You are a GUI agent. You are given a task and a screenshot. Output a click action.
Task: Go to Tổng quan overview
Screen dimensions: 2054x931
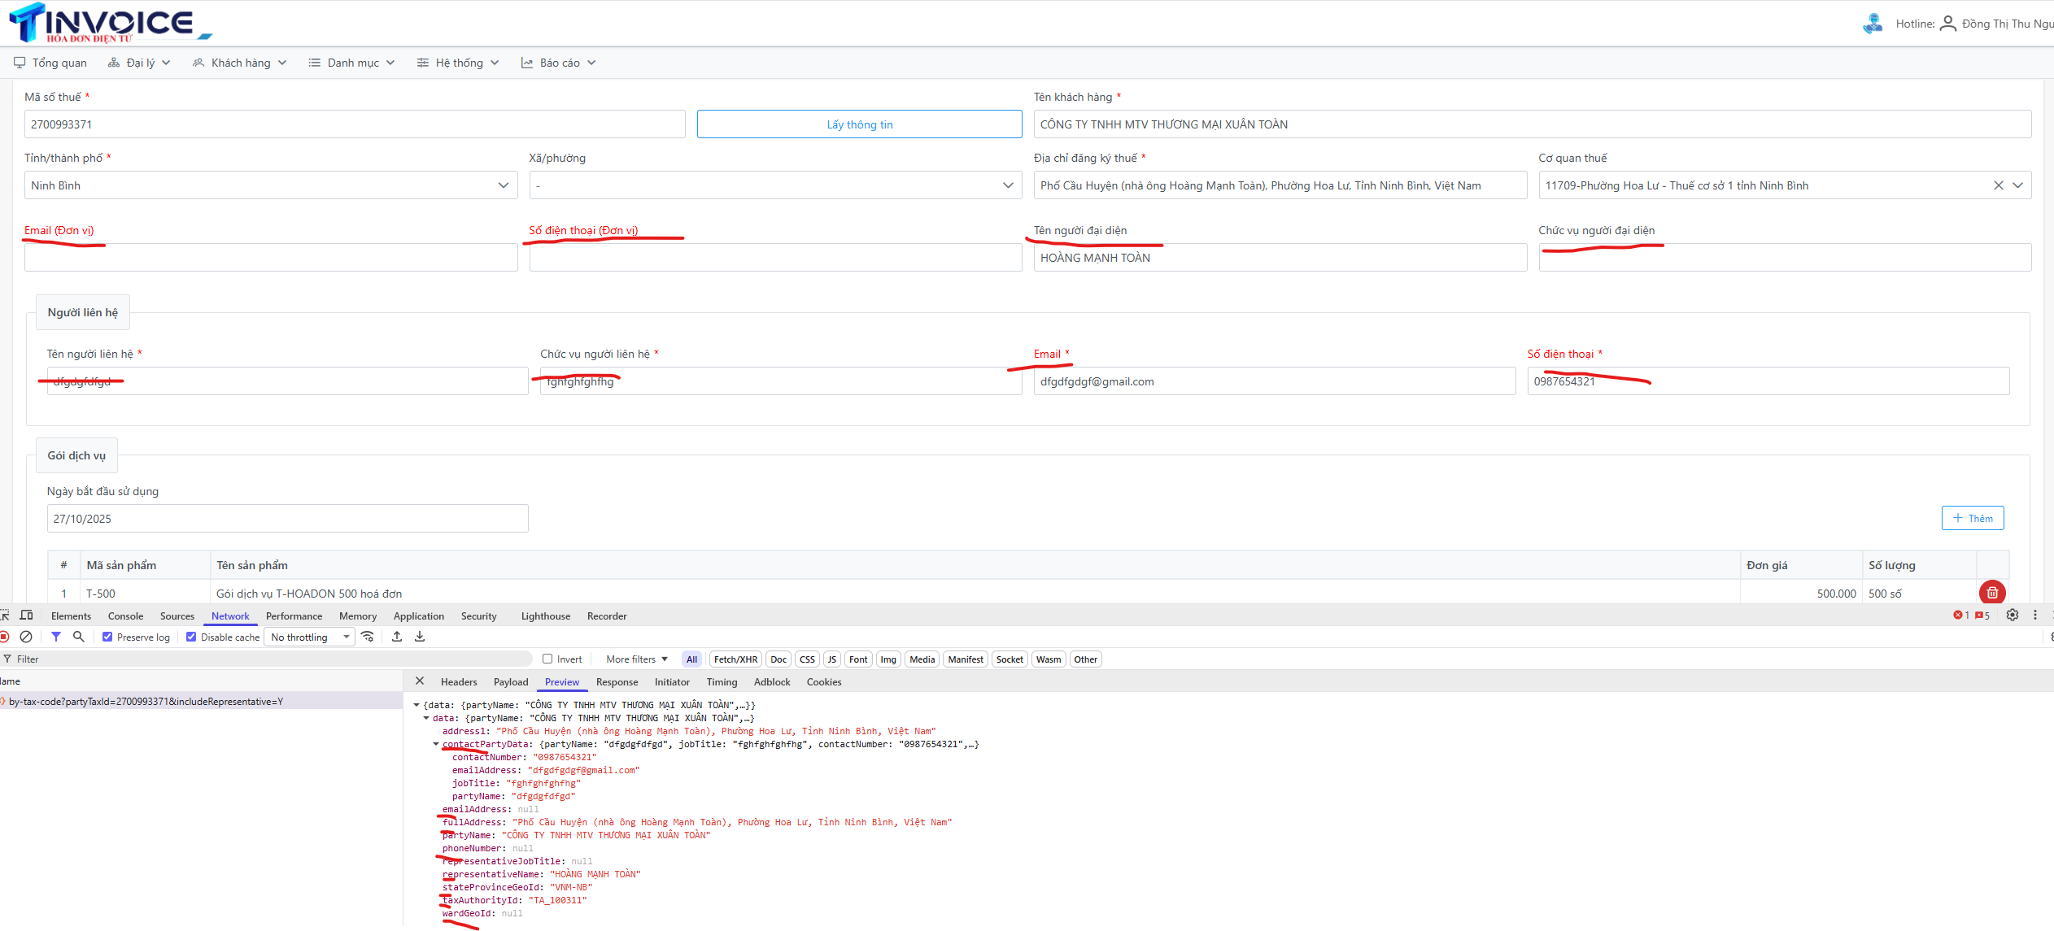(x=50, y=63)
